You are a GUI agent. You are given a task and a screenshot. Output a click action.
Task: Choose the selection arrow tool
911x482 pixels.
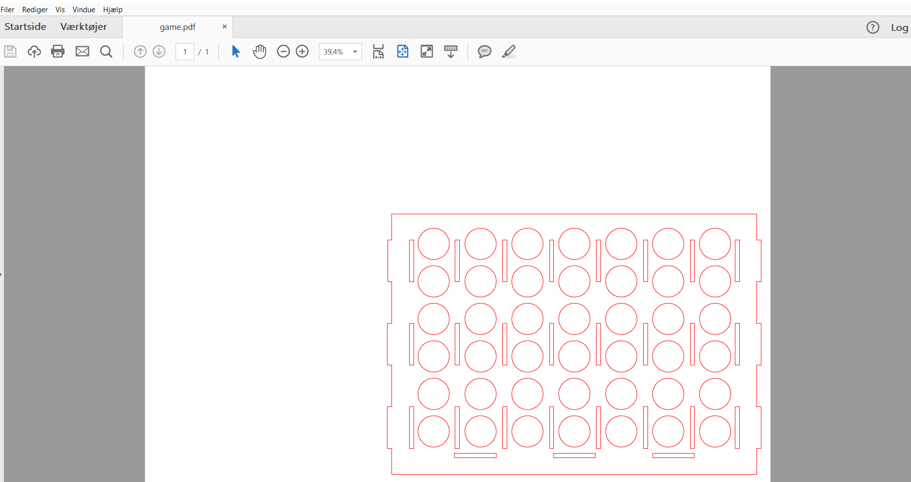[x=236, y=51]
